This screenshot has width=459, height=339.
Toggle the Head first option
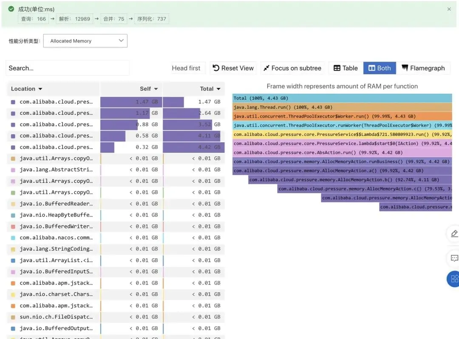click(186, 68)
